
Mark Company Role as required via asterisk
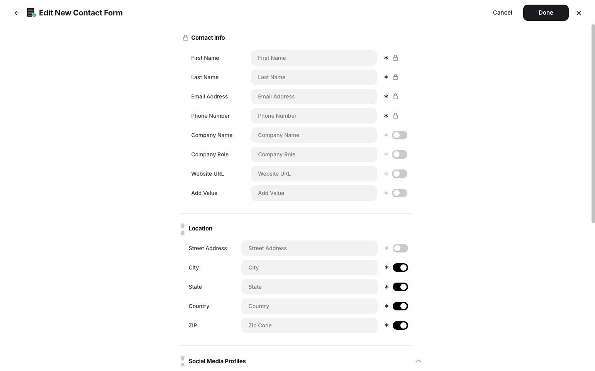[x=386, y=154]
